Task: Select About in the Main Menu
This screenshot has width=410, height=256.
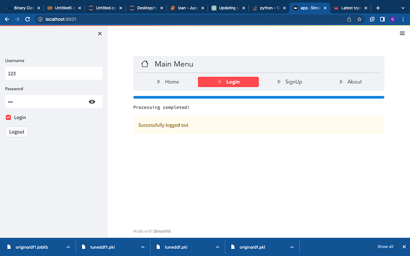Action: click(350, 82)
